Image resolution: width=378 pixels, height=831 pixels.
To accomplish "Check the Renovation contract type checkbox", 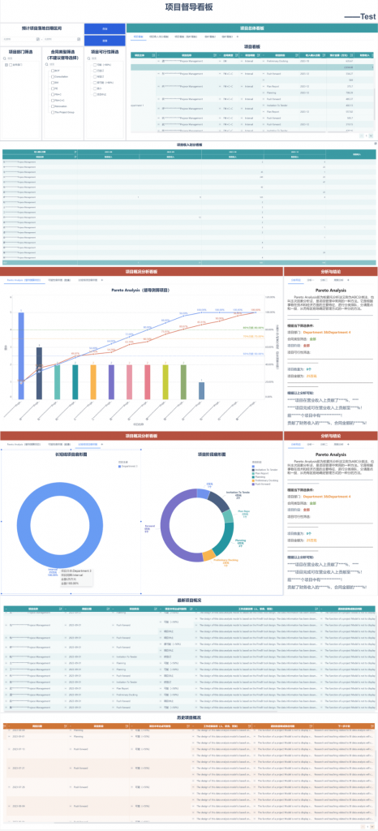I will 51,106.
